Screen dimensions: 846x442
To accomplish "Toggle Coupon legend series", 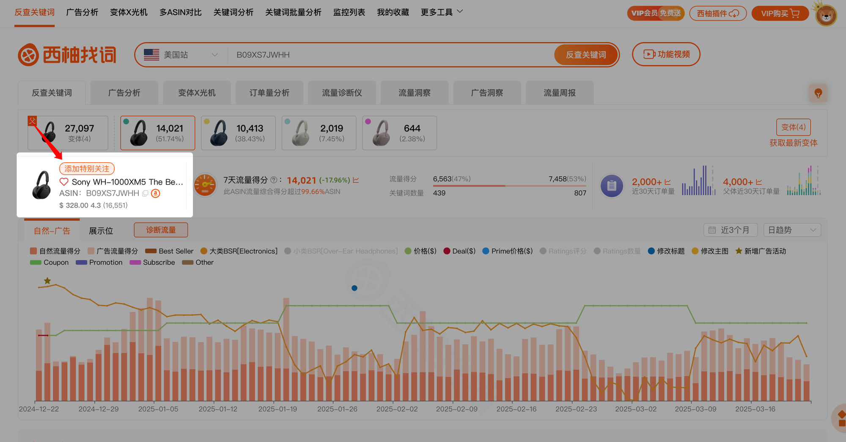I will 49,262.
